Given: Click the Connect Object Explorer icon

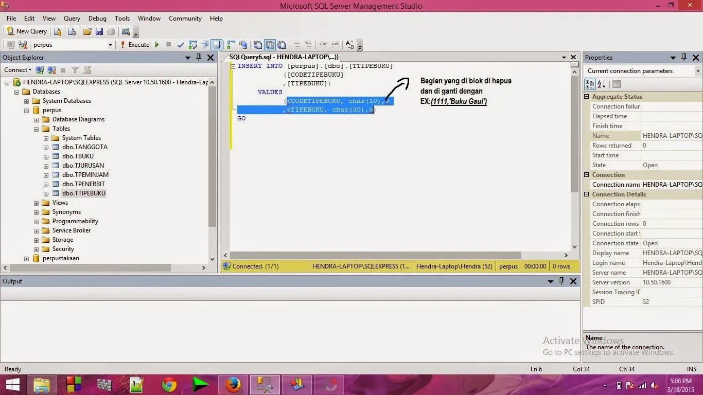Looking at the screenshot, I should click(40, 70).
